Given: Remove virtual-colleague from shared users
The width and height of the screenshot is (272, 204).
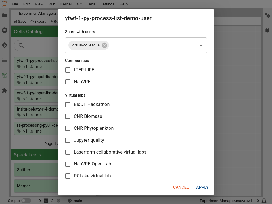Looking at the screenshot, I should click(x=104, y=45).
